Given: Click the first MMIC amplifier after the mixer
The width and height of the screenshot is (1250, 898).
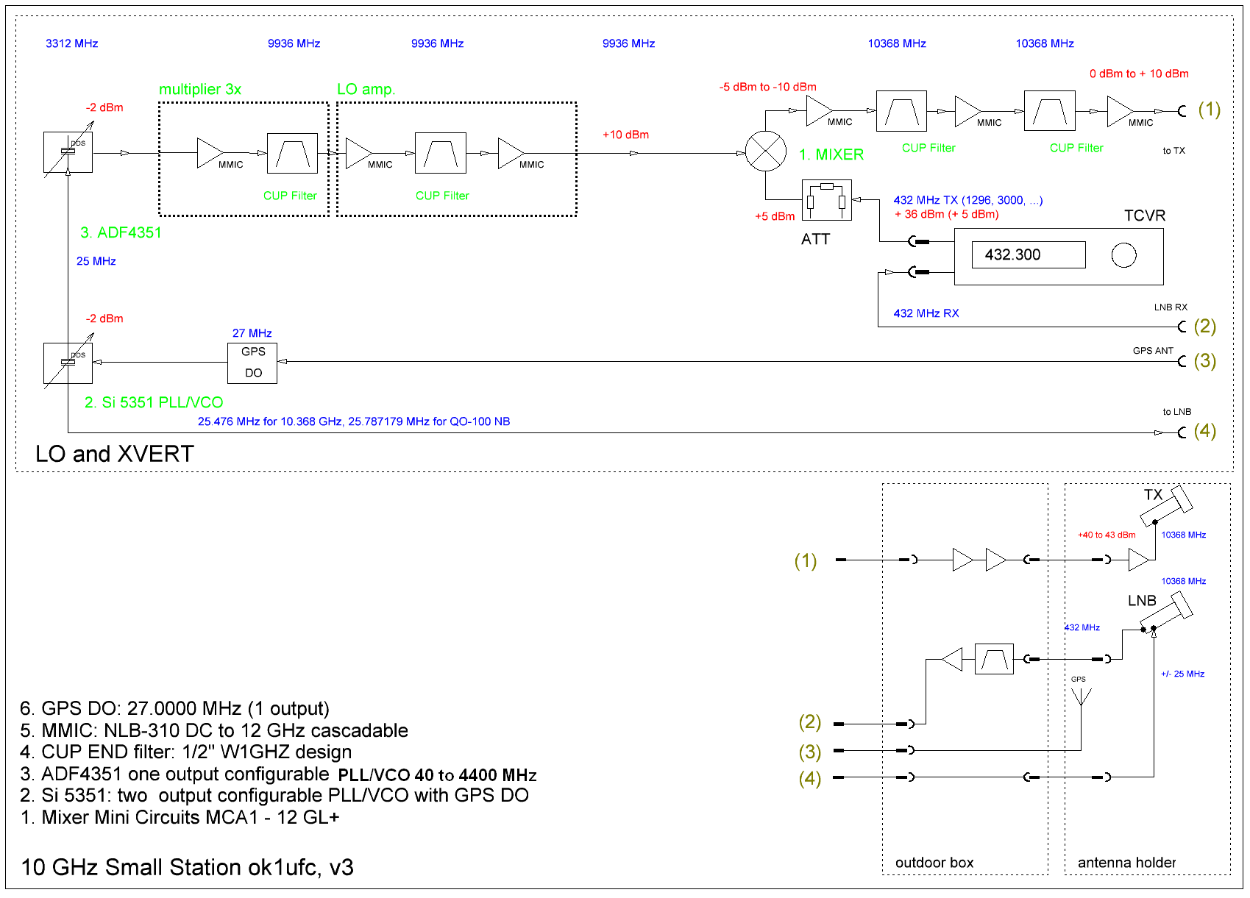Looking at the screenshot, I should [817, 111].
